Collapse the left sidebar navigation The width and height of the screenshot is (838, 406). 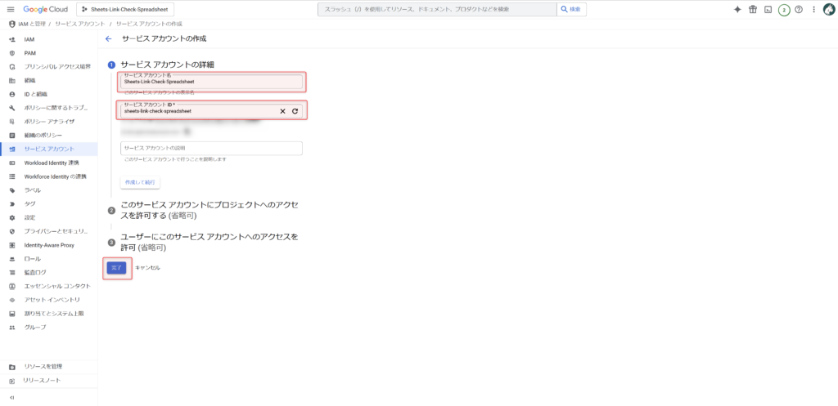click(11, 397)
